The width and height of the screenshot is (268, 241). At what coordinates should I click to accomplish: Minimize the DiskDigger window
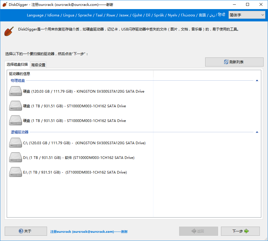point(234,4)
